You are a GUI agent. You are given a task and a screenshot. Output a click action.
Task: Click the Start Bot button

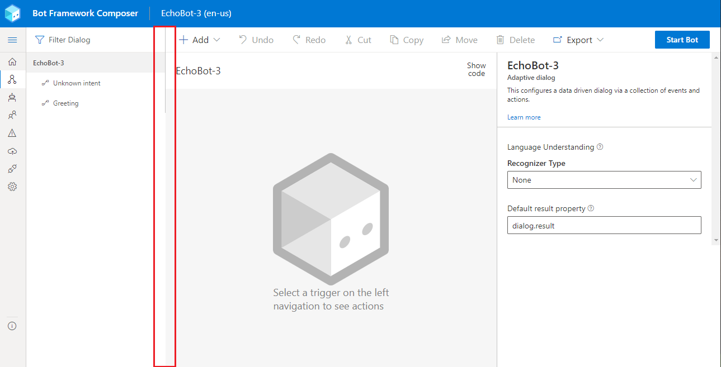pos(682,40)
